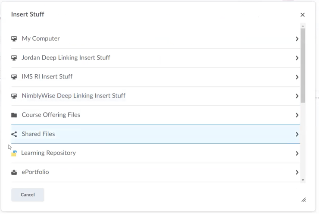Close the Insert Stuff dialog
Viewport: 319px width, 214px height.
point(303,15)
